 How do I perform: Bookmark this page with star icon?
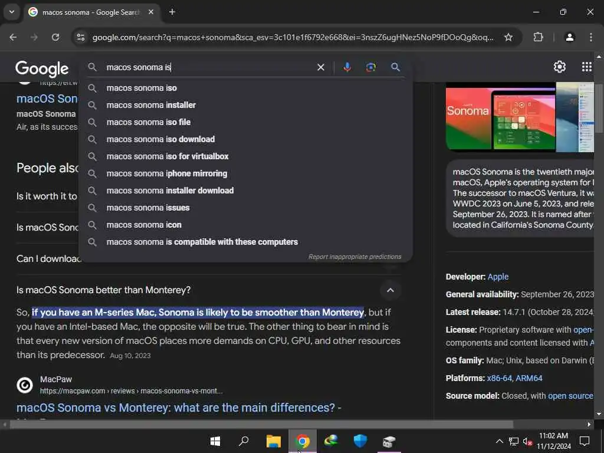[x=508, y=37]
